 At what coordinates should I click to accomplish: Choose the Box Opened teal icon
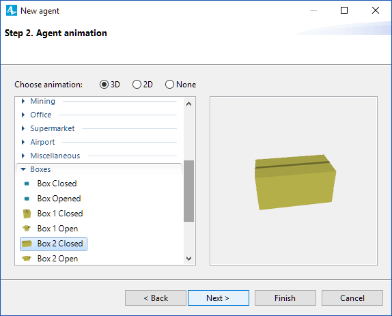tap(27, 199)
